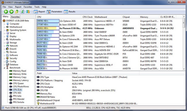Open benchmark Parameters in toolbar
The image size is (187, 111).
[x=54, y=12]
